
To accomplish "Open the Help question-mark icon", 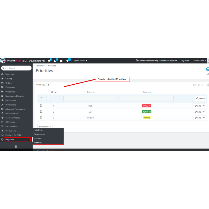I will [207, 69].
